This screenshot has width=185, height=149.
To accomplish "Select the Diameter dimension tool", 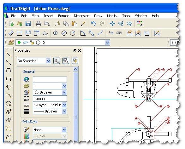I will click(x=64, y=33).
